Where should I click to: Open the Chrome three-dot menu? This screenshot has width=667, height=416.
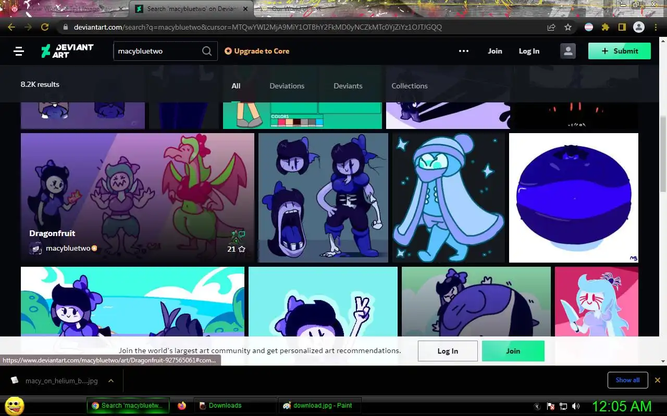click(x=656, y=27)
